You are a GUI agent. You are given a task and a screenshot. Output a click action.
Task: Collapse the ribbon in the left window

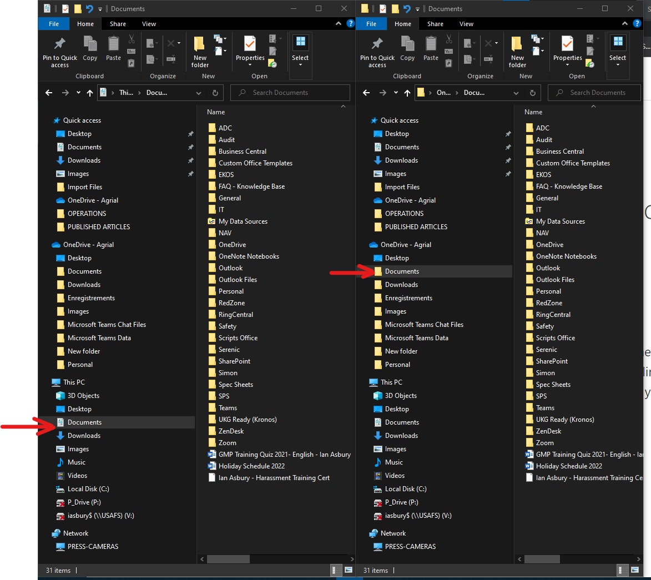pos(339,24)
